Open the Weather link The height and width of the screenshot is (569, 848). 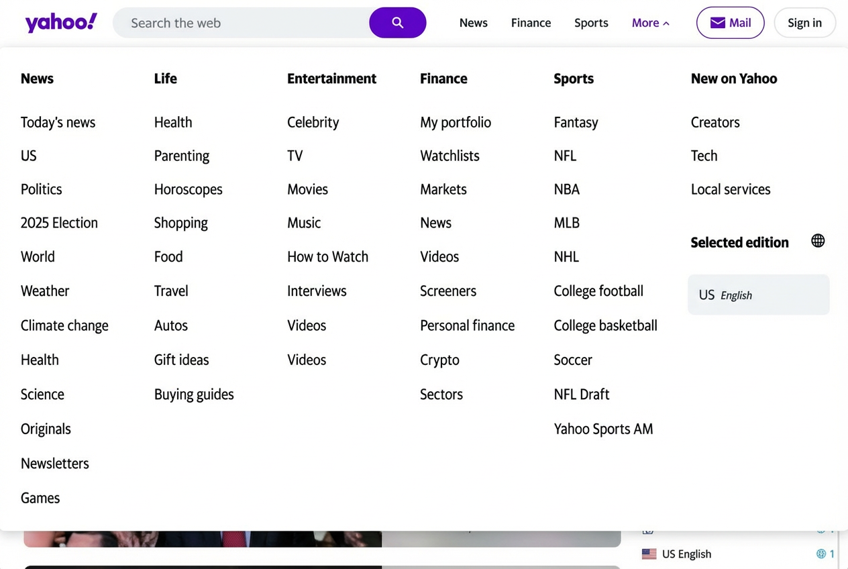[x=45, y=291]
